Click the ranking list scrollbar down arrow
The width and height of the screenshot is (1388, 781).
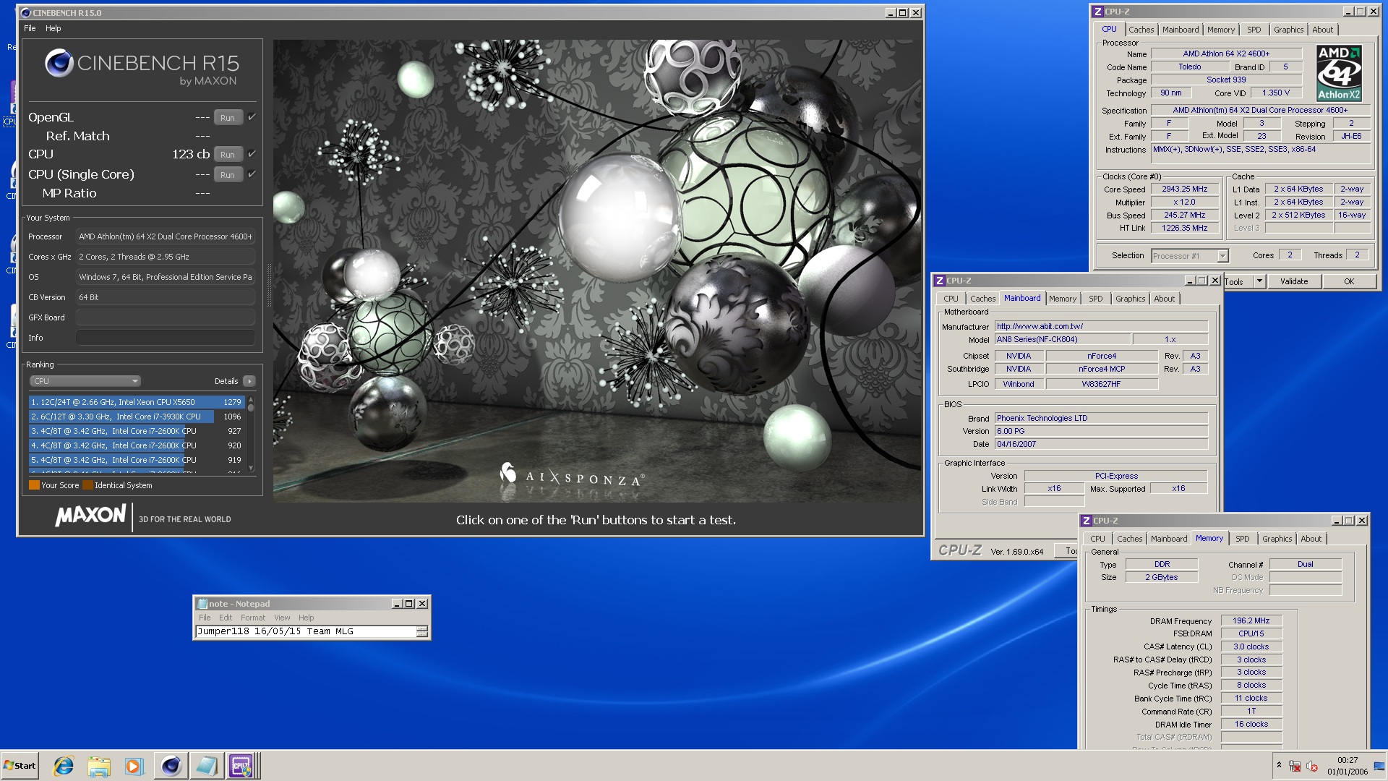click(251, 468)
